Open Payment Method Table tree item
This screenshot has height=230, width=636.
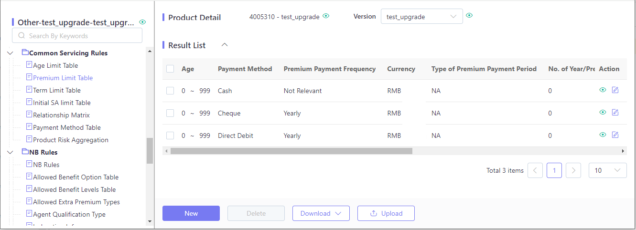coord(67,127)
